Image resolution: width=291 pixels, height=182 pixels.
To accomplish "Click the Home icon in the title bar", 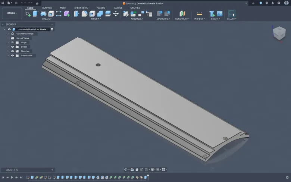I will click(x=37, y=3).
